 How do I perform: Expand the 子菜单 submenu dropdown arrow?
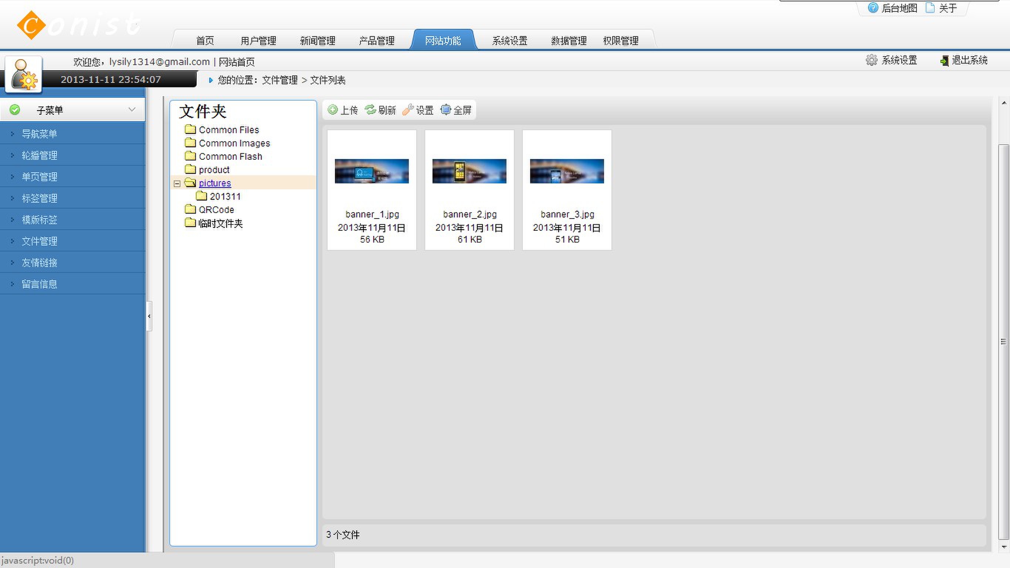pyautogui.click(x=132, y=109)
